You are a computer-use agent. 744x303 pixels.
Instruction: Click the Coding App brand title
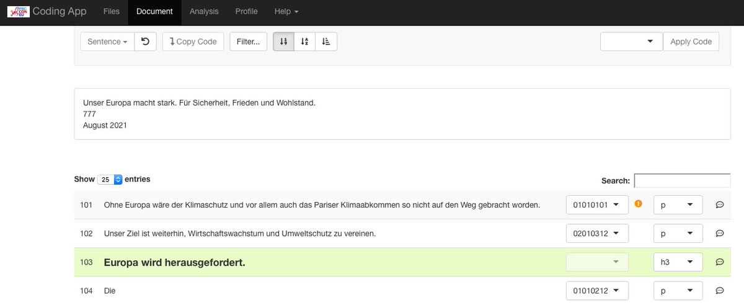[60, 12]
